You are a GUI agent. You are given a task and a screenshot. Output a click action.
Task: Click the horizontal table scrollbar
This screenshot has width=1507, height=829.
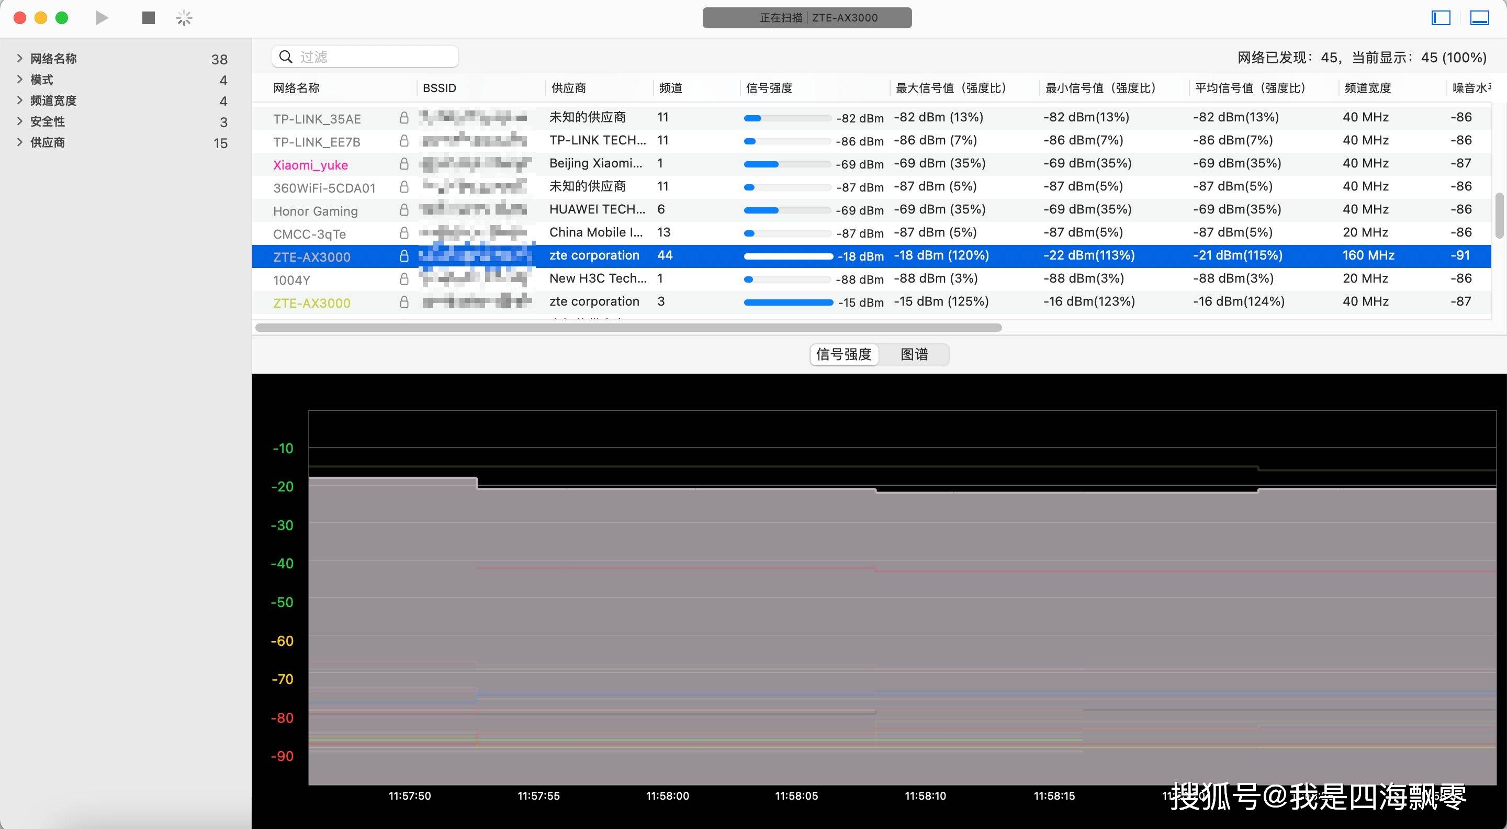click(x=628, y=328)
